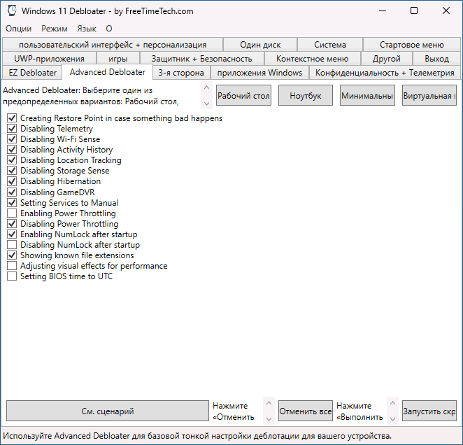Viewport: 463px width, 445px height.
Task: Switch to the Другой tab
Action: (386, 59)
